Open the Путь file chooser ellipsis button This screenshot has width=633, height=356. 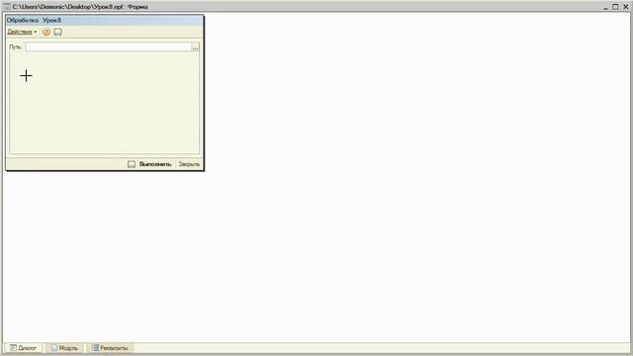195,47
